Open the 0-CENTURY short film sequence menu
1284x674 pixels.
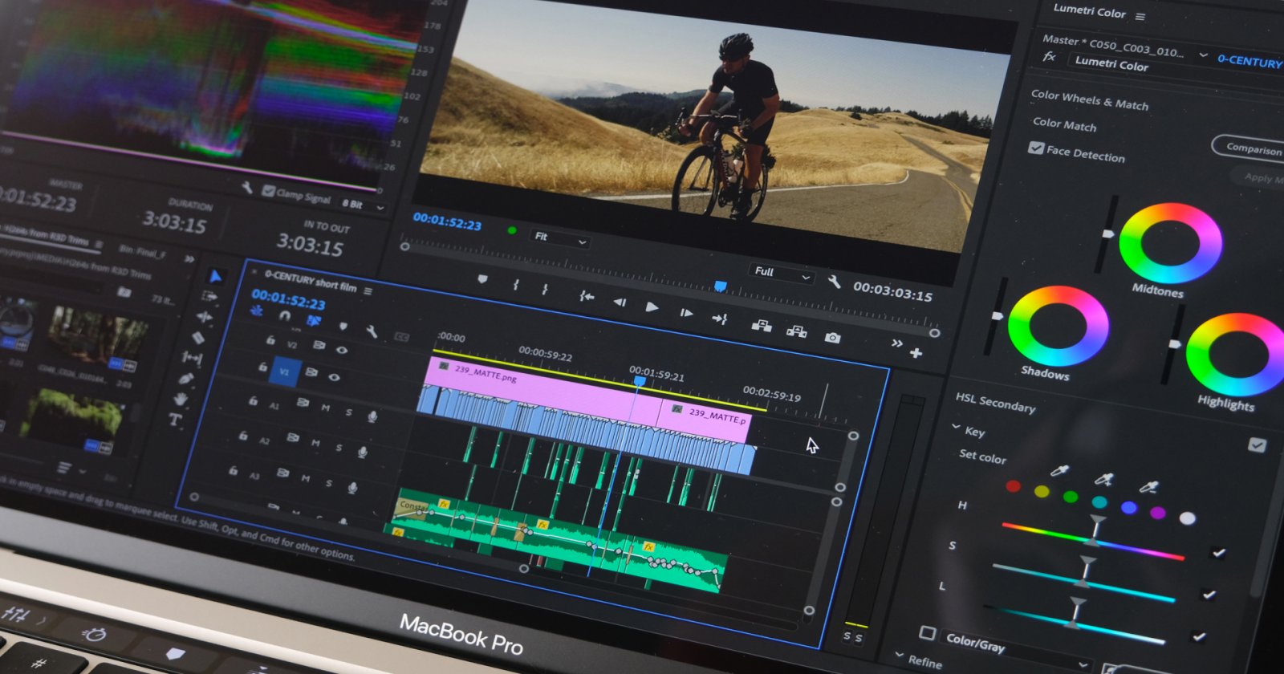click(x=368, y=291)
